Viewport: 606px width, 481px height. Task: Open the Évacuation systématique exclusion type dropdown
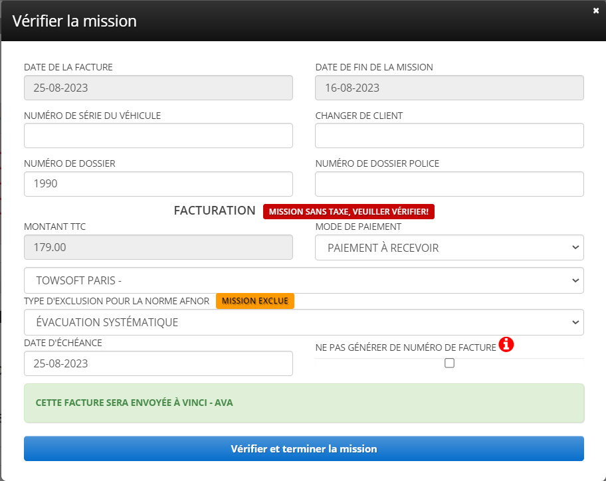[304, 322]
